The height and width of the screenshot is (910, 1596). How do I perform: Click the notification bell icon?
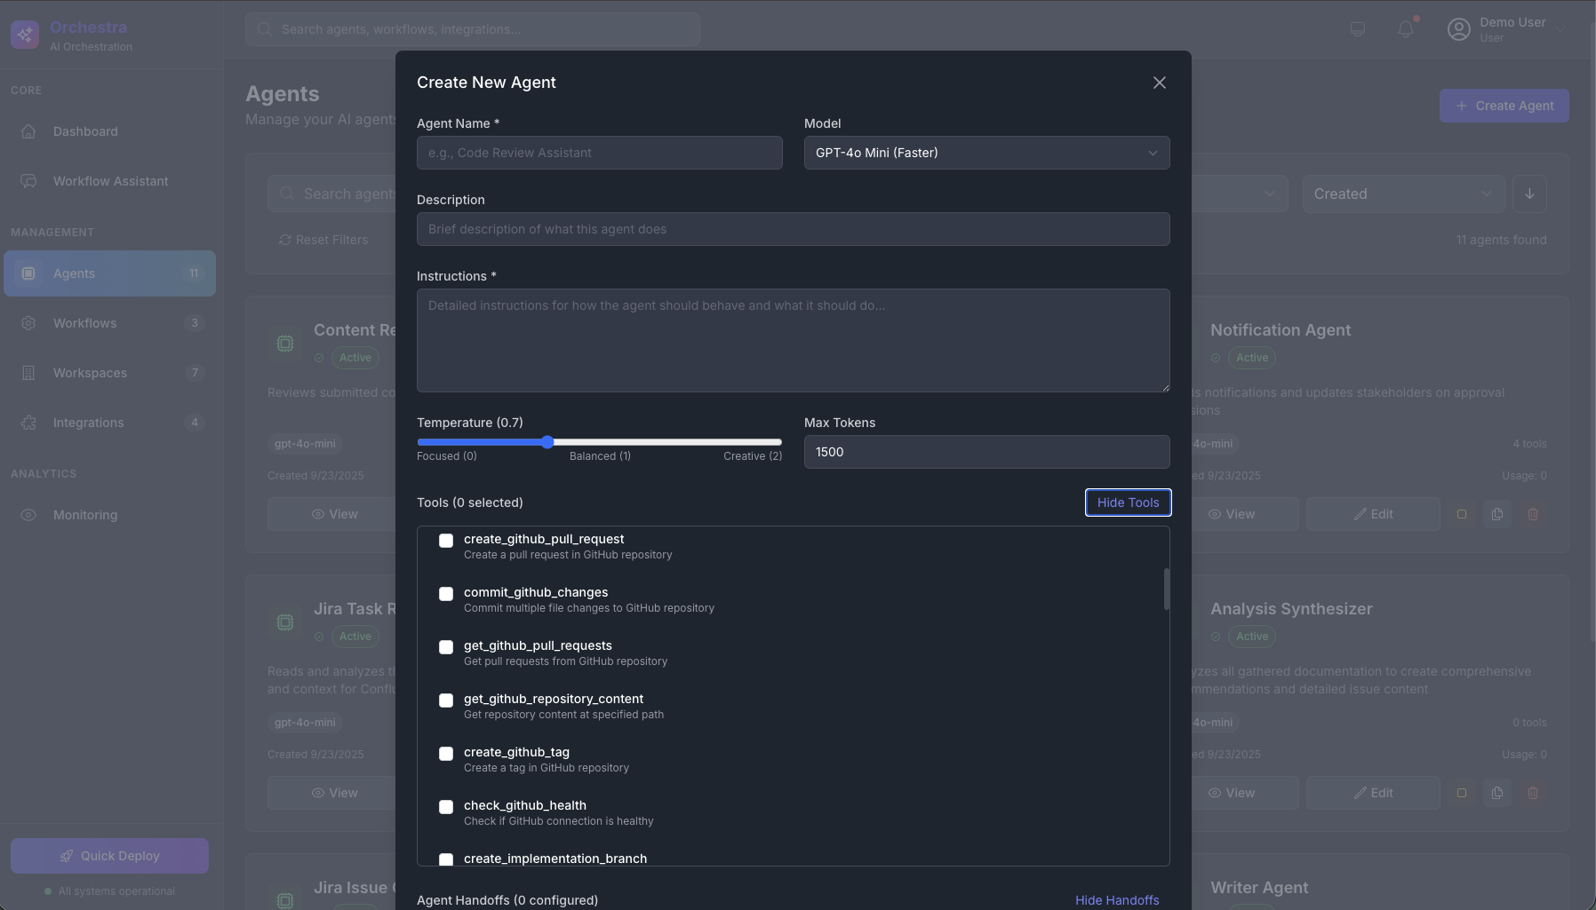[1405, 29]
